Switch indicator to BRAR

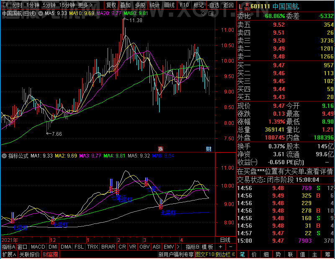(108, 247)
